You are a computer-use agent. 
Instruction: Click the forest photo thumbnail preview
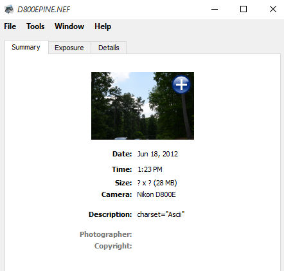(143, 106)
